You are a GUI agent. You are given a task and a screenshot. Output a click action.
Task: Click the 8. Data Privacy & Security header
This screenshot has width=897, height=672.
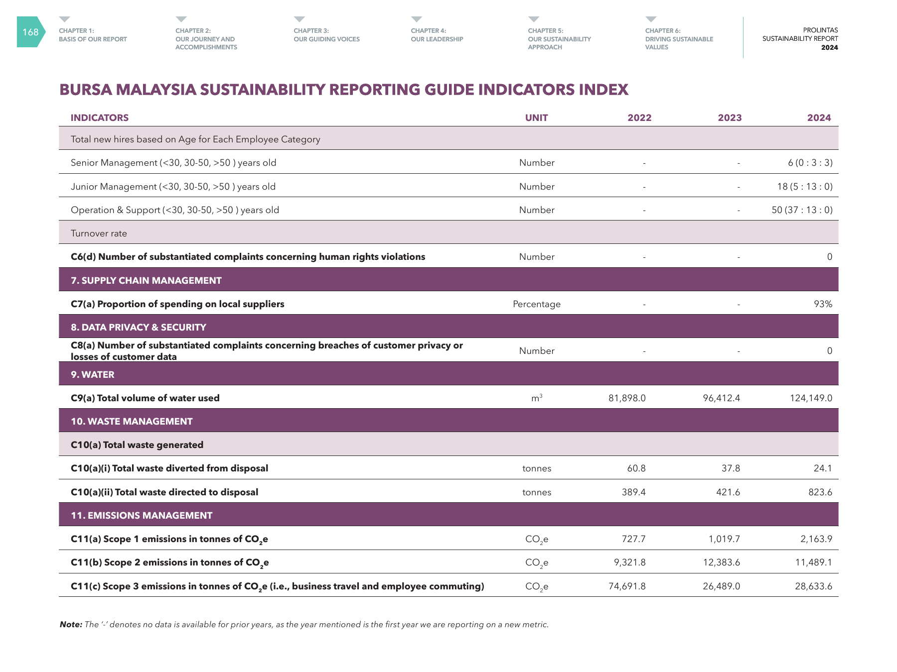[448, 327]
